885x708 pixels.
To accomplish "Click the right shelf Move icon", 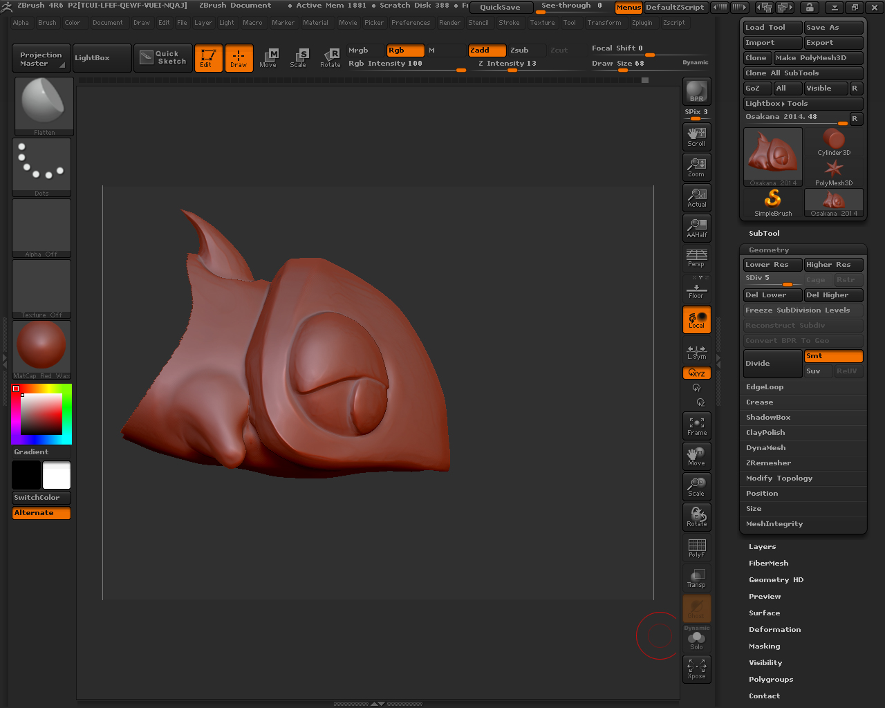I will (x=696, y=456).
